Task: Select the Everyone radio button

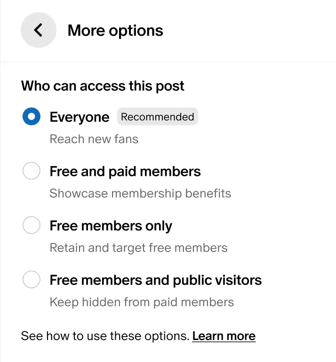Action: click(x=32, y=117)
